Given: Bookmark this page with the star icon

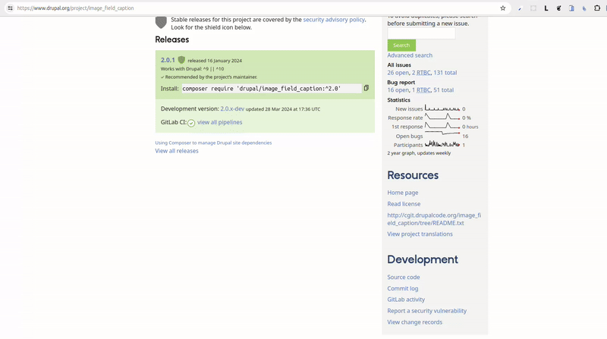Looking at the screenshot, I should point(502,8).
